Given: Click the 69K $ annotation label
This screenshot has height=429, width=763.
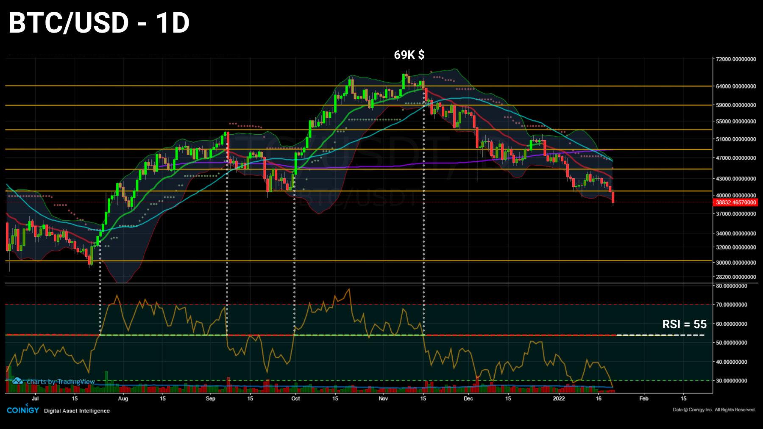Looking at the screenshot, I should (x=409, y=55).
